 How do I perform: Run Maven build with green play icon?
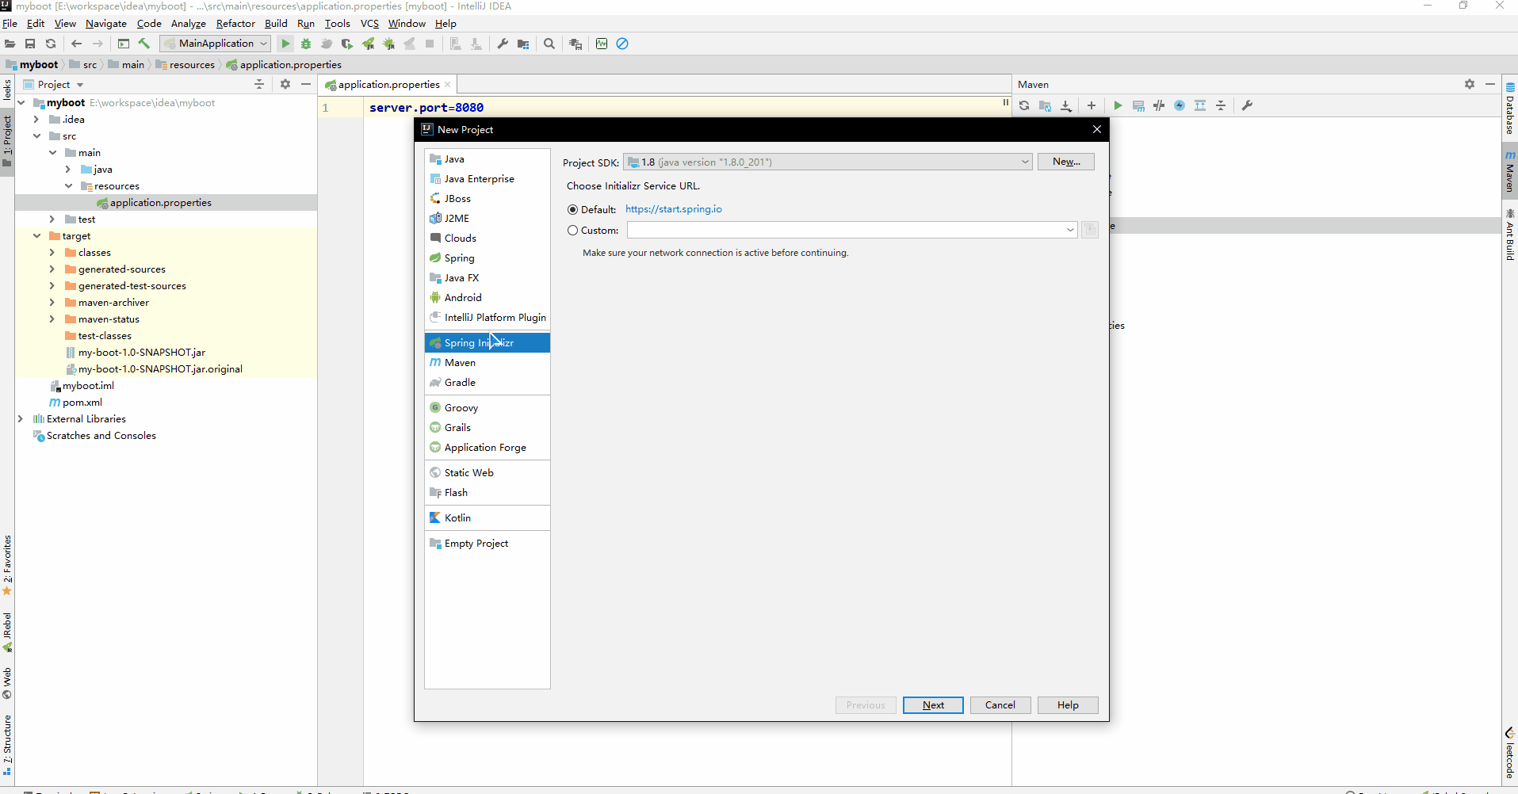click(x=1118, y=105)
